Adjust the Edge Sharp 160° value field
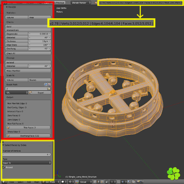The image size is (184, 184). pyautogui.click(x=40, y=45)
